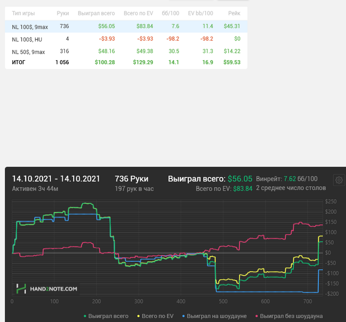Click the '197 рук в час' text

[x=134, y=189]
